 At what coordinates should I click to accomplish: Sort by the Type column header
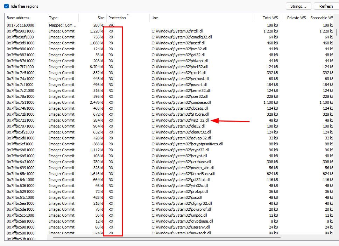54,18
